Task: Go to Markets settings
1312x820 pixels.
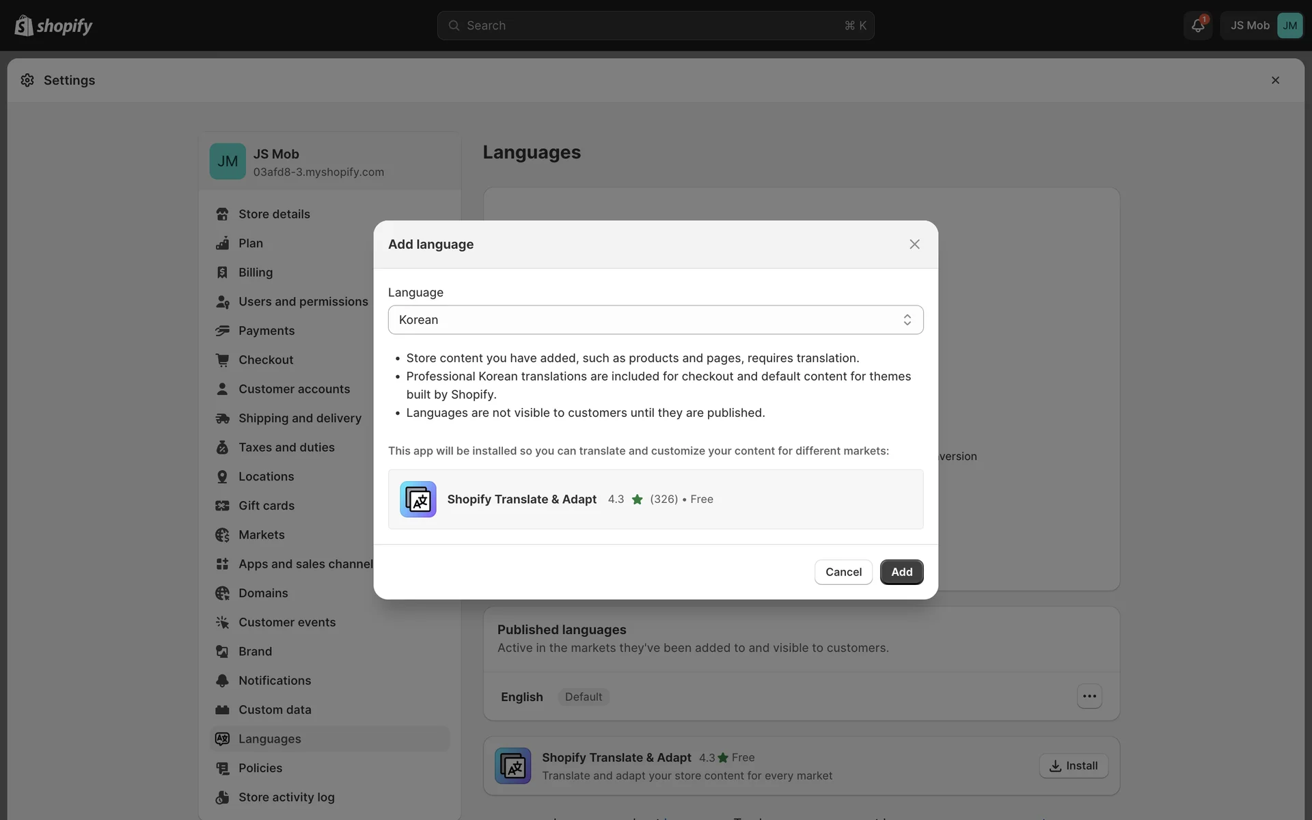Action: pyautogui.click(x=261, y=535)
